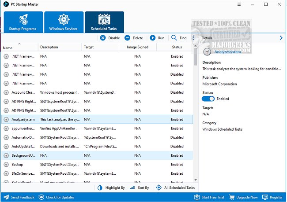Screen dimensions: 287x202
Task: Select the AutoUpdateT... task name
Action: click(23, 147)
